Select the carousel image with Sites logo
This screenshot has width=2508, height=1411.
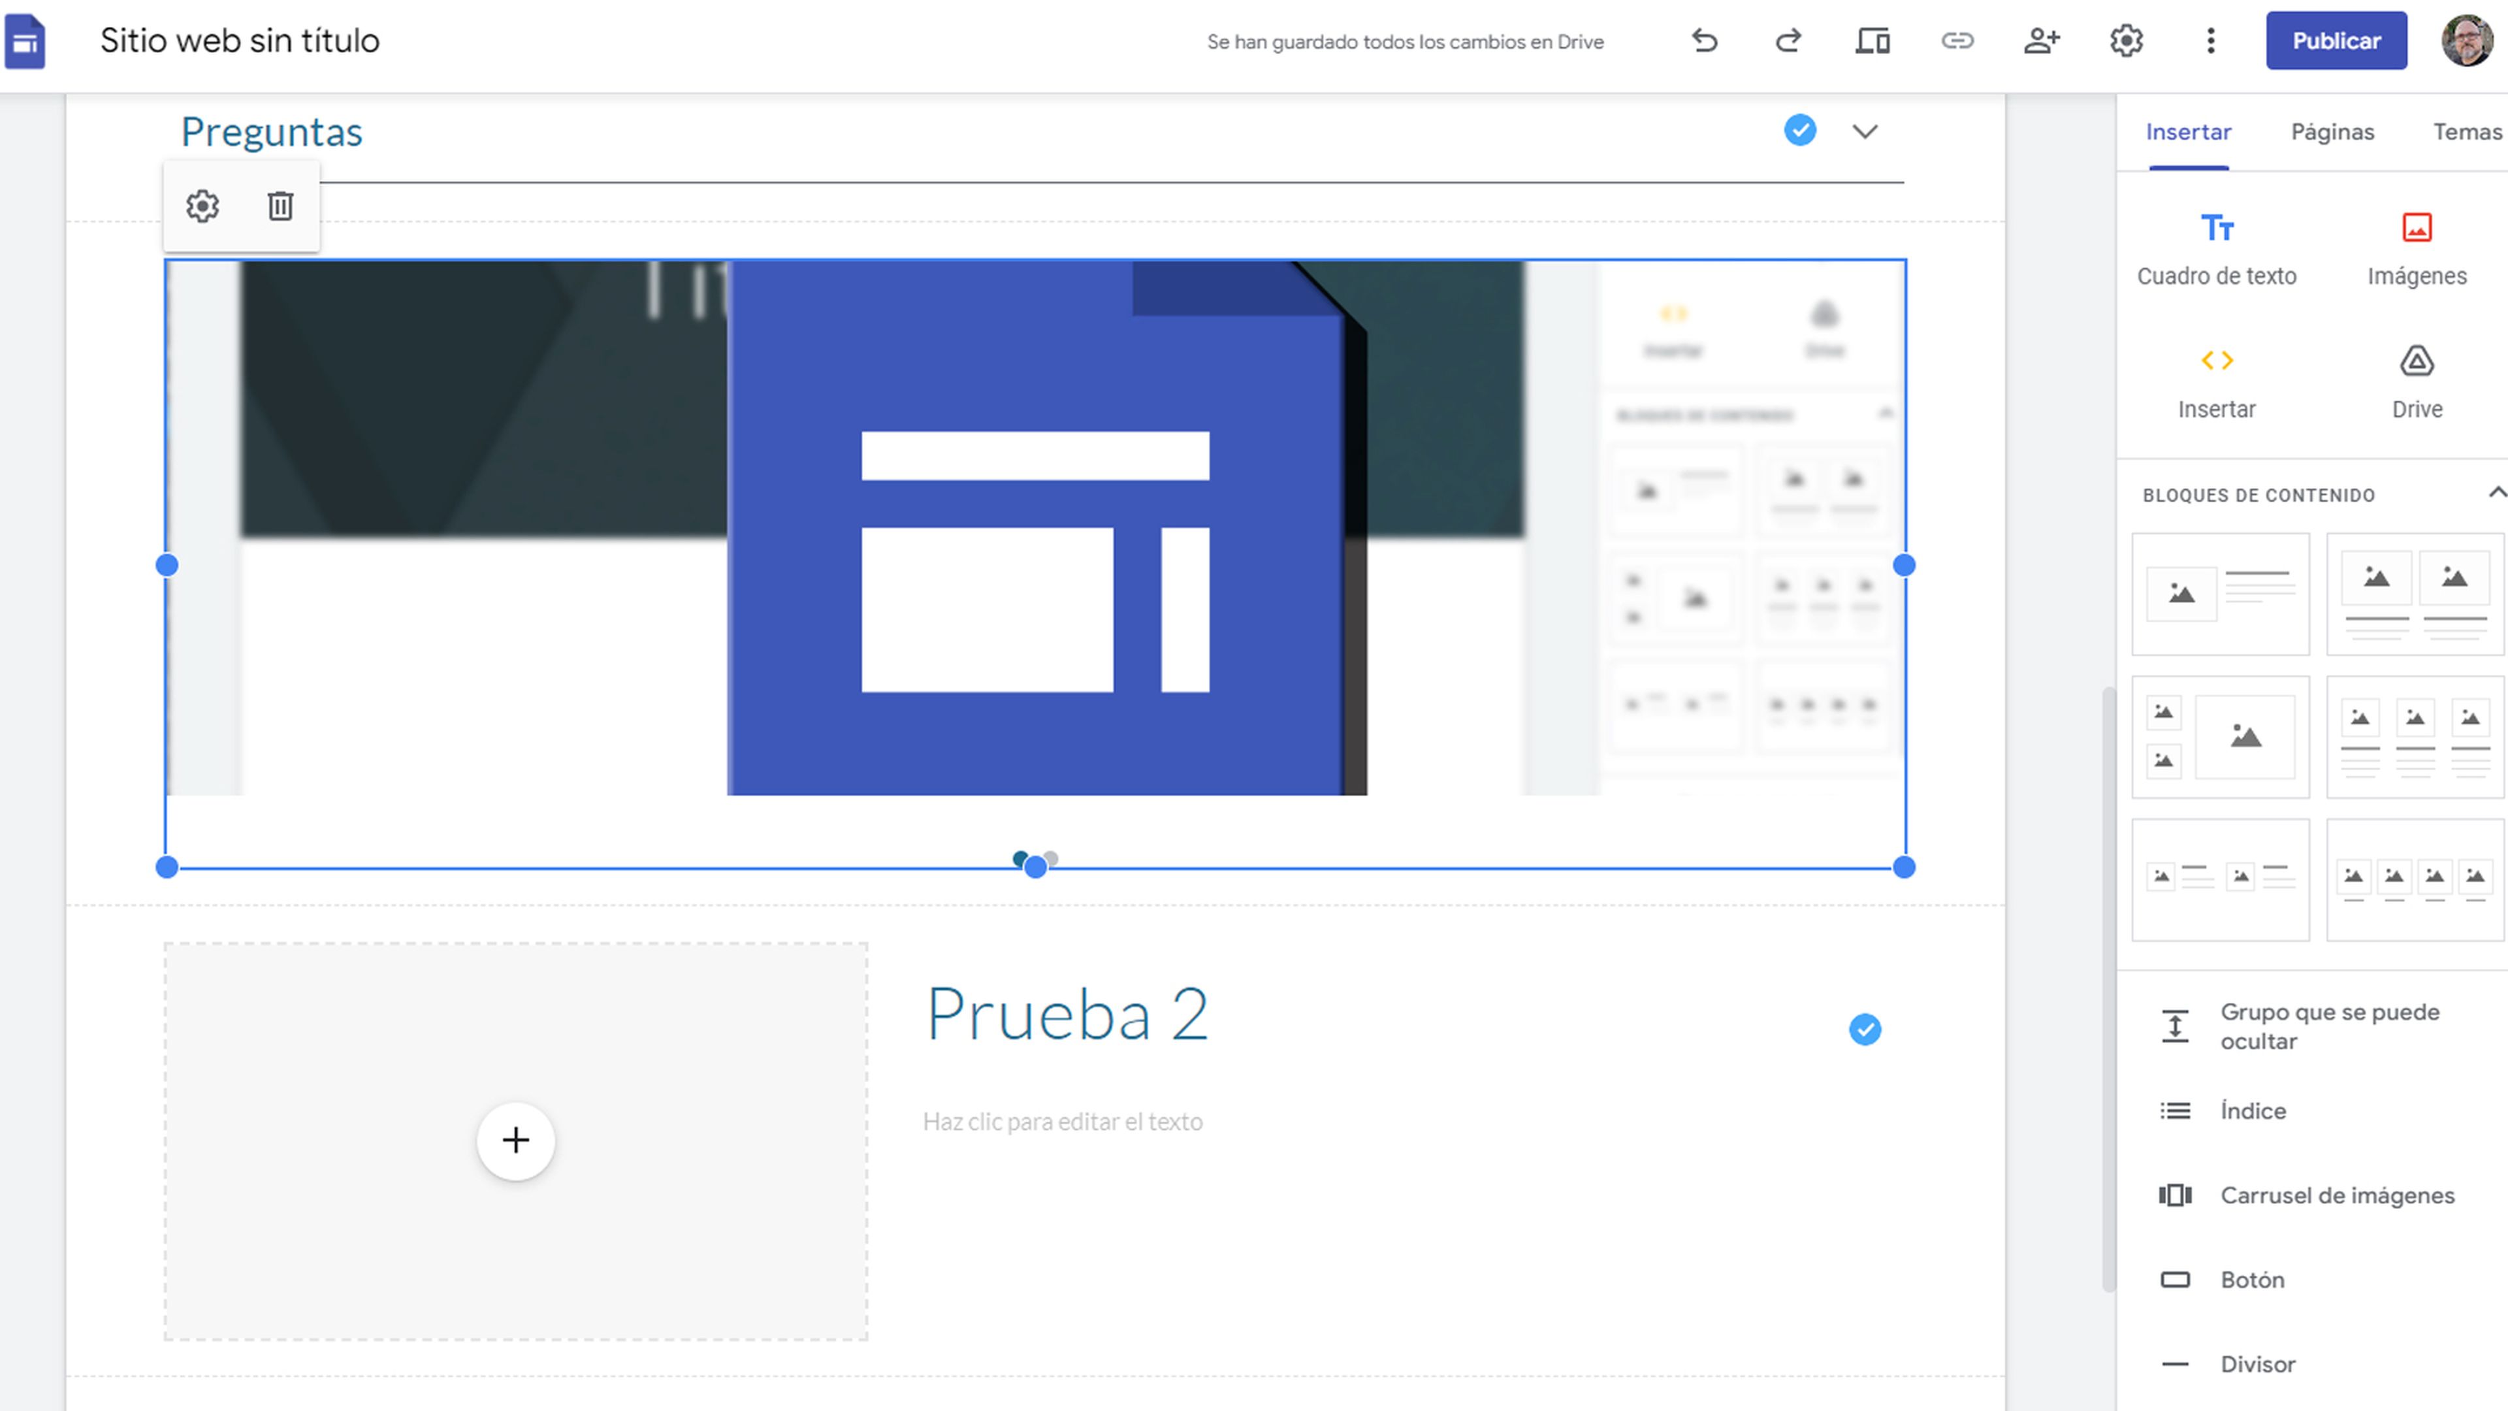(x=1035, y=528)
